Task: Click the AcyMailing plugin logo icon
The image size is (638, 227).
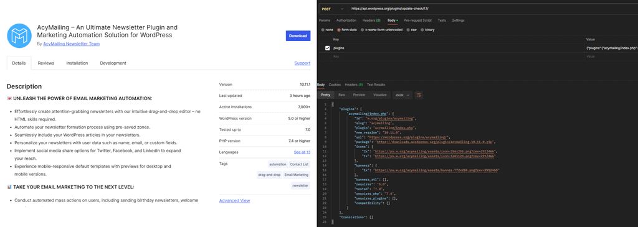Action: pos(19,35)
